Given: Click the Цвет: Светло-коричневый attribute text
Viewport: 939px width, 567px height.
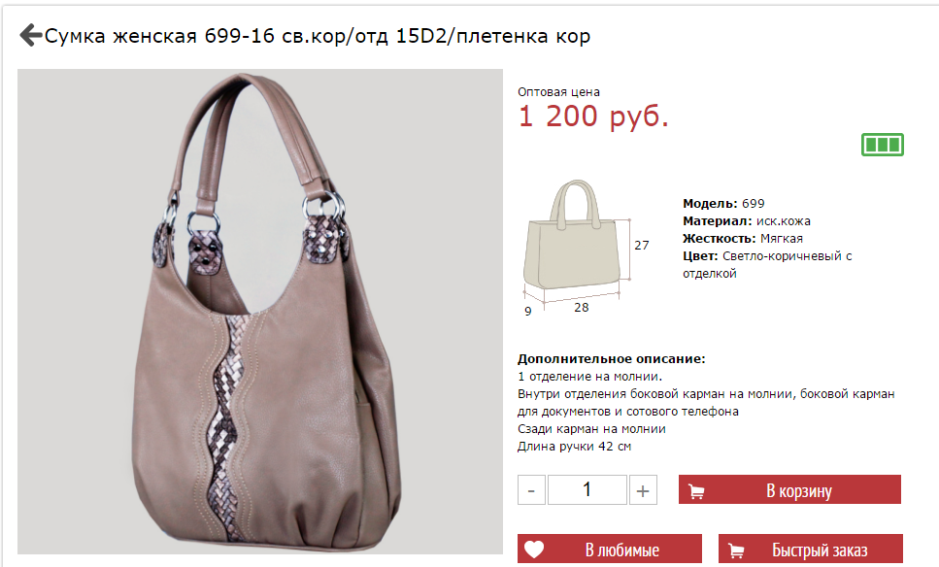Looking at the screenshot, I should [x=767, y=265].
